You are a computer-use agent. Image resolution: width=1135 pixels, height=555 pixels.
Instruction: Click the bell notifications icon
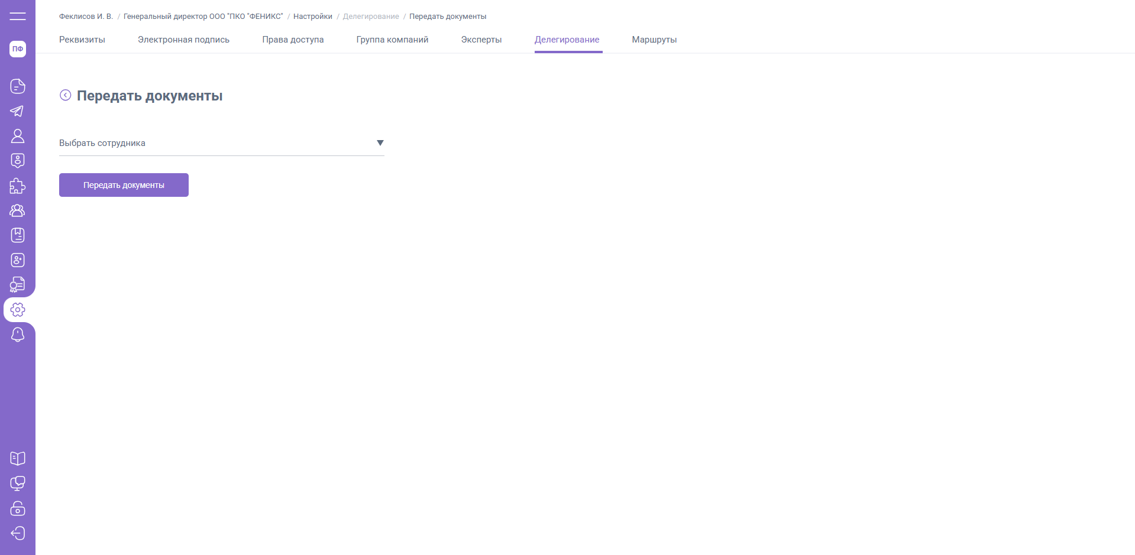pos(18,335)
